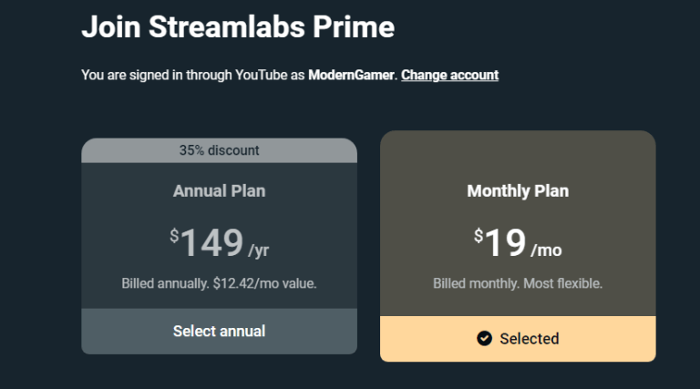The height and width of the screenshot is (389, 700).
Task: Click the 149 annual price number
Action: pos(211,243)
